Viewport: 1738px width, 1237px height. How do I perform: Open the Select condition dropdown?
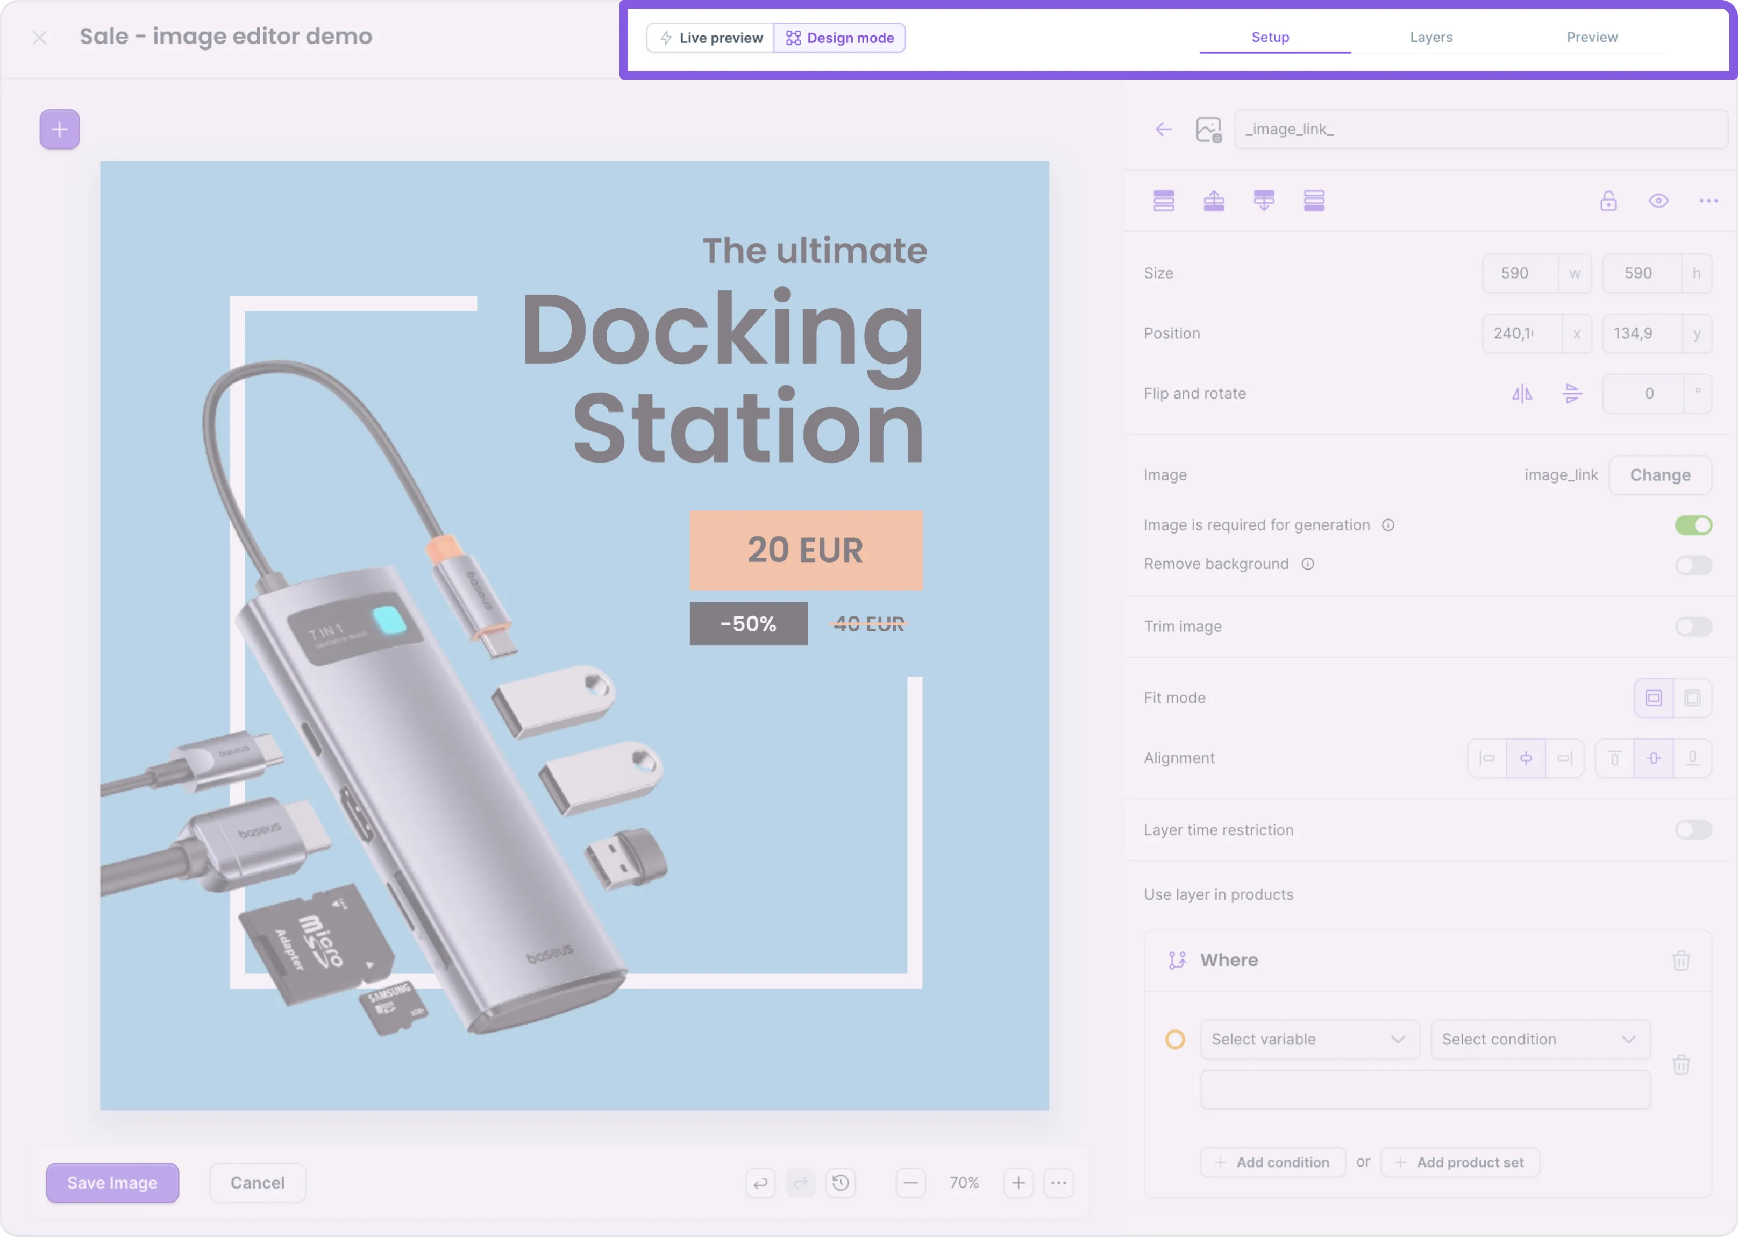point(1540,1039)
